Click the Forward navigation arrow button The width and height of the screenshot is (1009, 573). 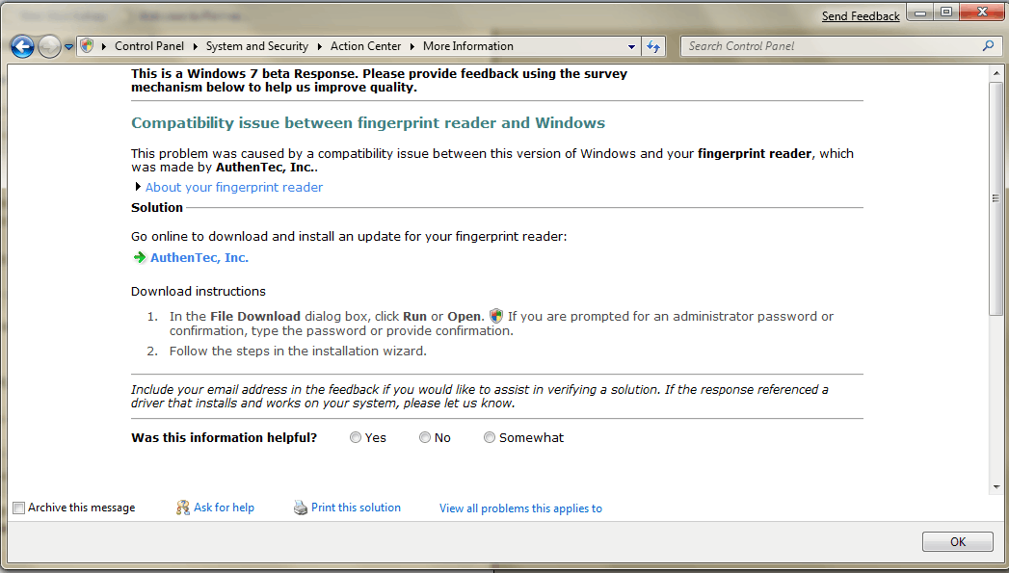coord(49,46)
